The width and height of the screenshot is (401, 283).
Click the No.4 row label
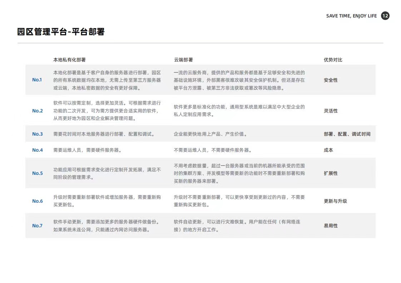[37, 150]
